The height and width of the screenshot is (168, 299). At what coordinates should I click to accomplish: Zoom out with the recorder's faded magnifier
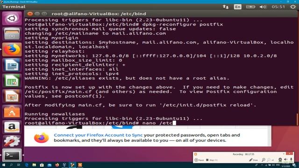(269, 160)
